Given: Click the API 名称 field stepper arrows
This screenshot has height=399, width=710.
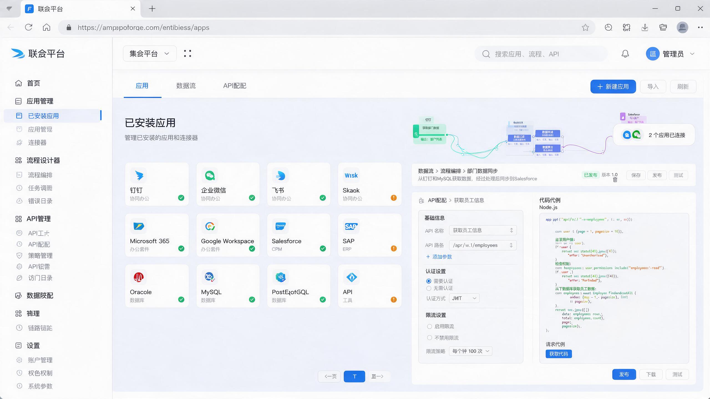Looking at the screenshot, I should (x=511, y=230).
